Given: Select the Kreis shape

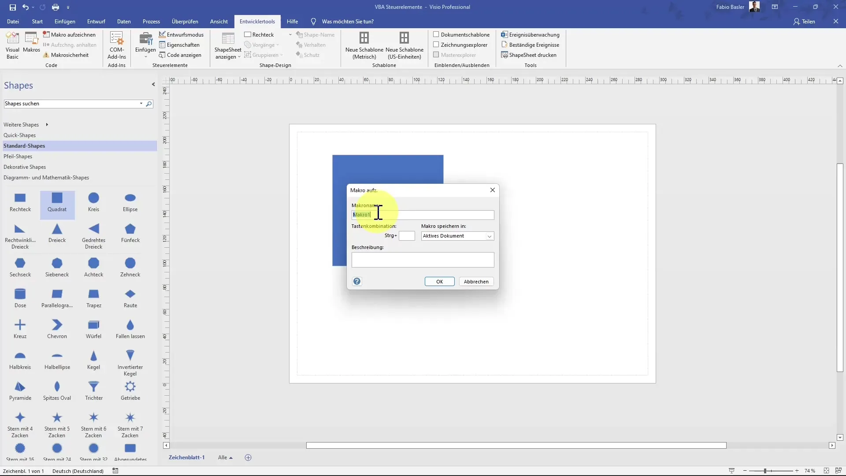Looking at the screenshot, I should pyautogui.click(x=93, y=203).
